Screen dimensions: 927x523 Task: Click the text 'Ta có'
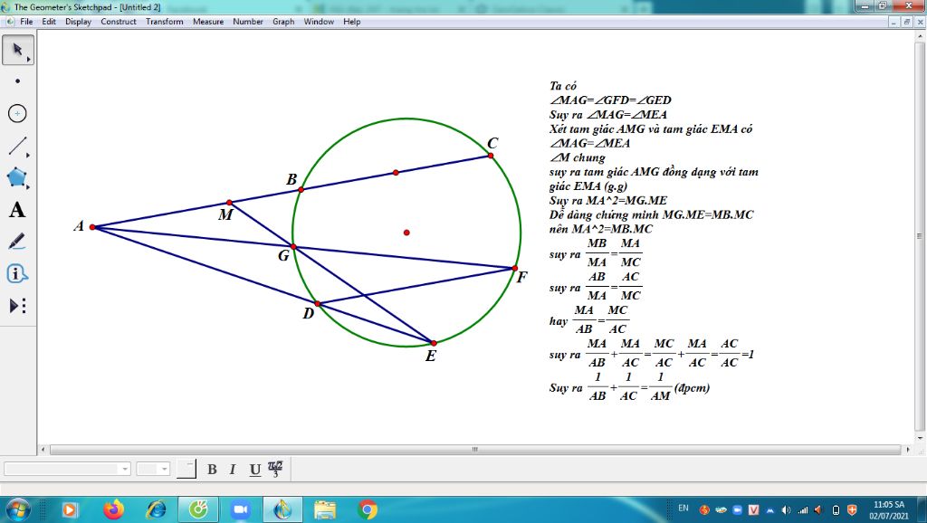pyautogui.click(x=563, y=86)
